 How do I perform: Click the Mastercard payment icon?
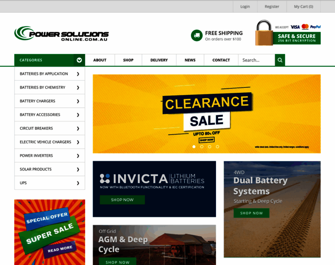tap(305, 27)
